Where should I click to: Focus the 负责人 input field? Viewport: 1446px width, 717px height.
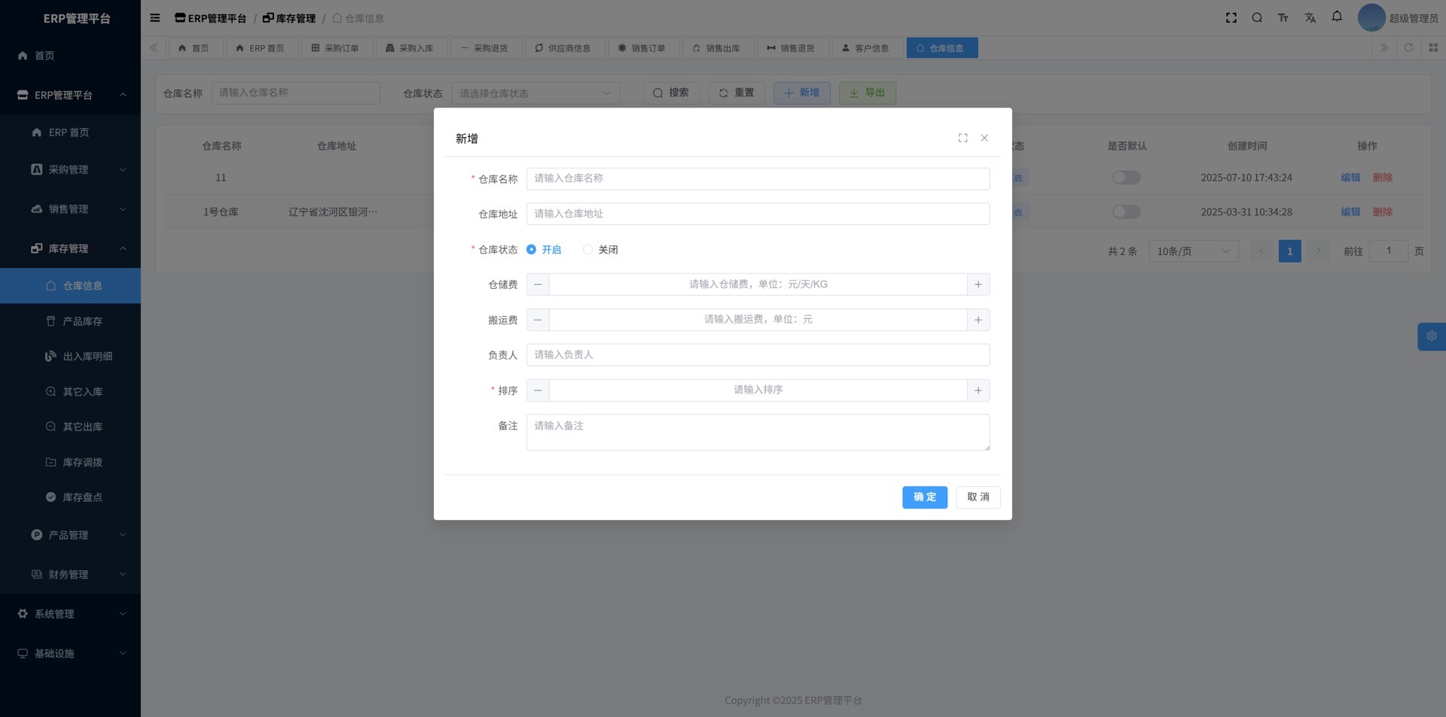point(758,355)
